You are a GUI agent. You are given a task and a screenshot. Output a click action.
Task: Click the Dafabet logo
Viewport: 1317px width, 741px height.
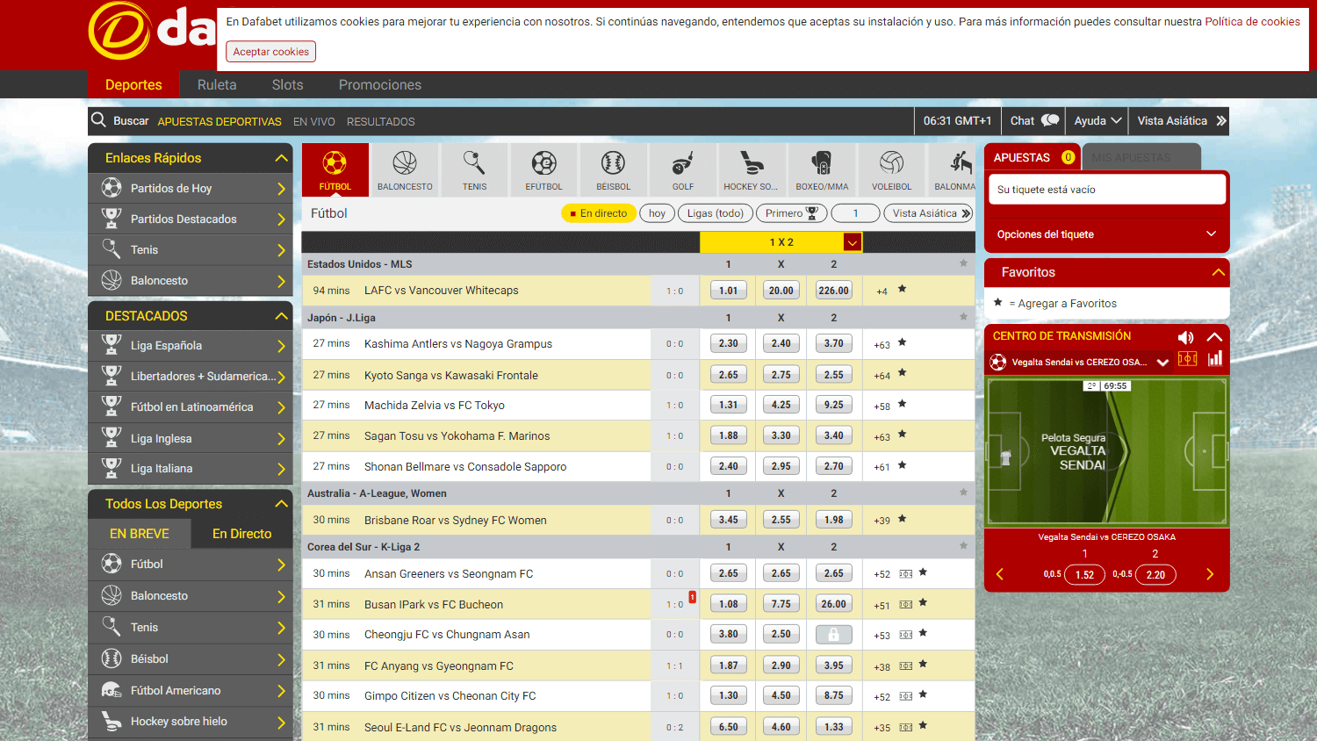[x=151, y=32]
